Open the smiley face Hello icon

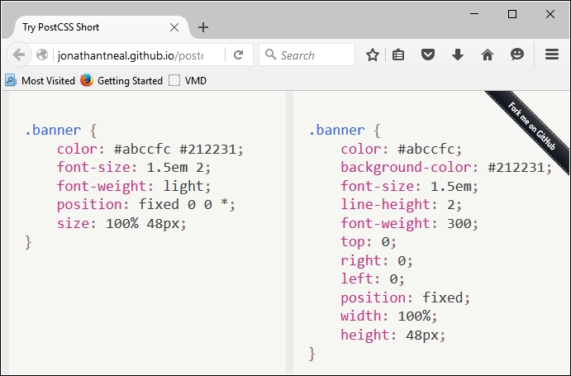tap(517, 55)
